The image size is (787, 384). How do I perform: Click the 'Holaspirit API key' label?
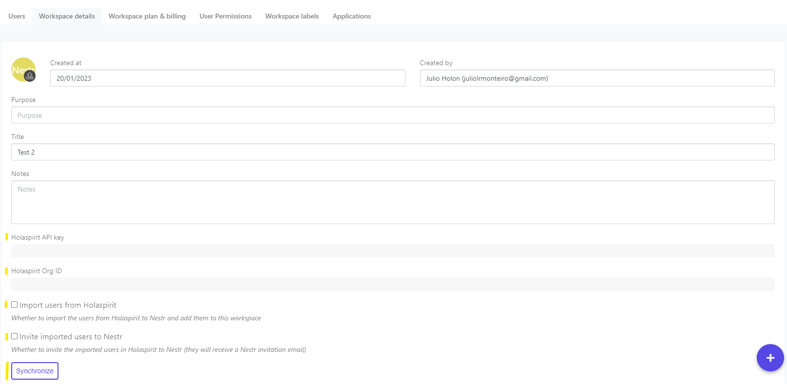tap(38, 237)
